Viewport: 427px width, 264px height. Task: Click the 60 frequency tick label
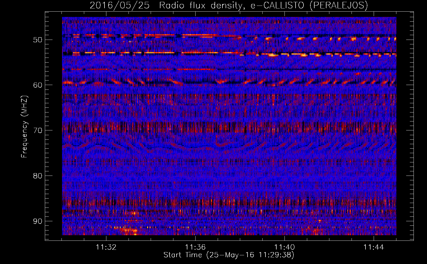(37, 85)
